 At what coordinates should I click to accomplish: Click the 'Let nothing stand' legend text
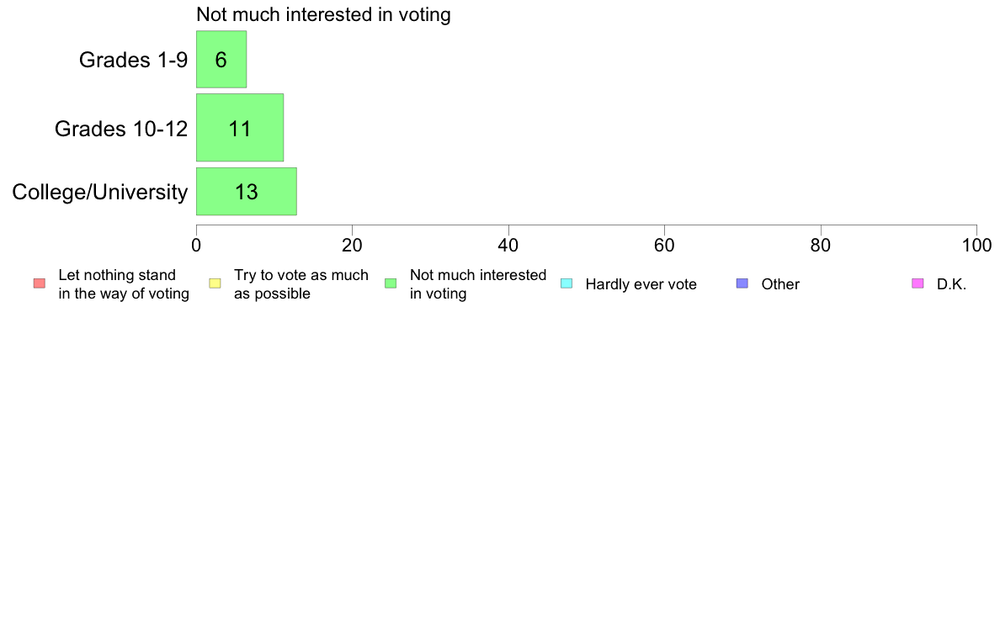point(117,275)
